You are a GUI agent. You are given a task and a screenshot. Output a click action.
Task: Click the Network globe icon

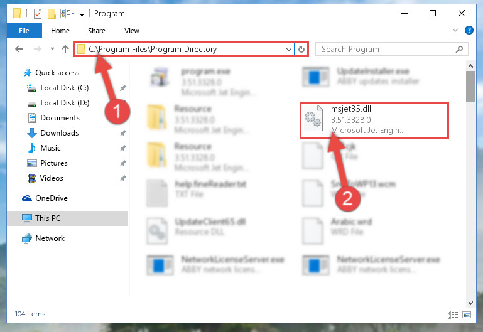27,238
